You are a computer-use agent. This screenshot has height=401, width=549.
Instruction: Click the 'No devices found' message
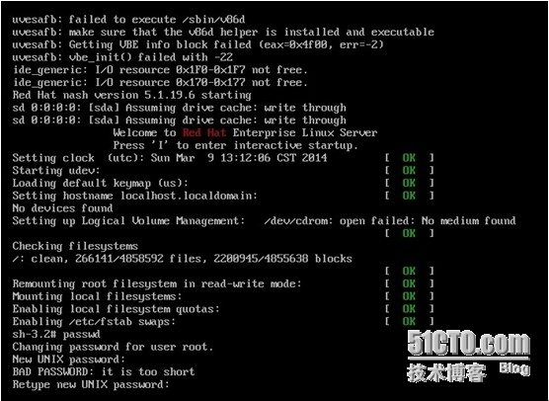pyautogui.click(x=62, y=208)
